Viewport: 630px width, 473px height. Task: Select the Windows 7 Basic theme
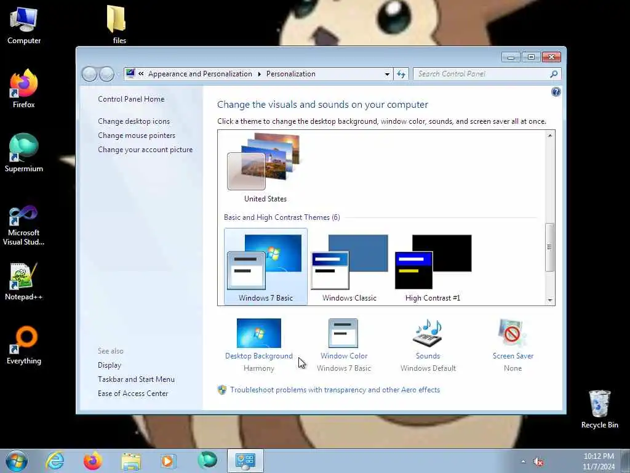(x=266, y=266)
